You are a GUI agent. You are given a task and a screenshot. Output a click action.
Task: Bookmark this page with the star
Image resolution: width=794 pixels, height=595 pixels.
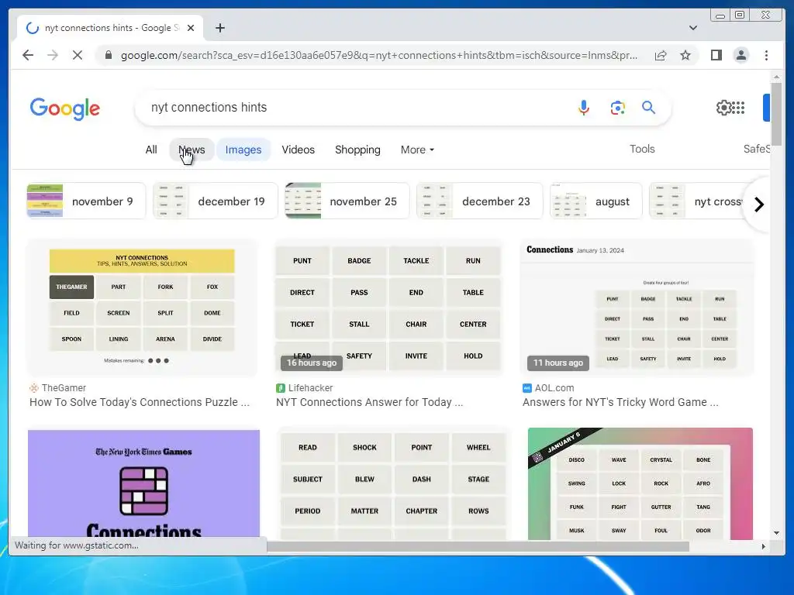[x=685, y=55]
